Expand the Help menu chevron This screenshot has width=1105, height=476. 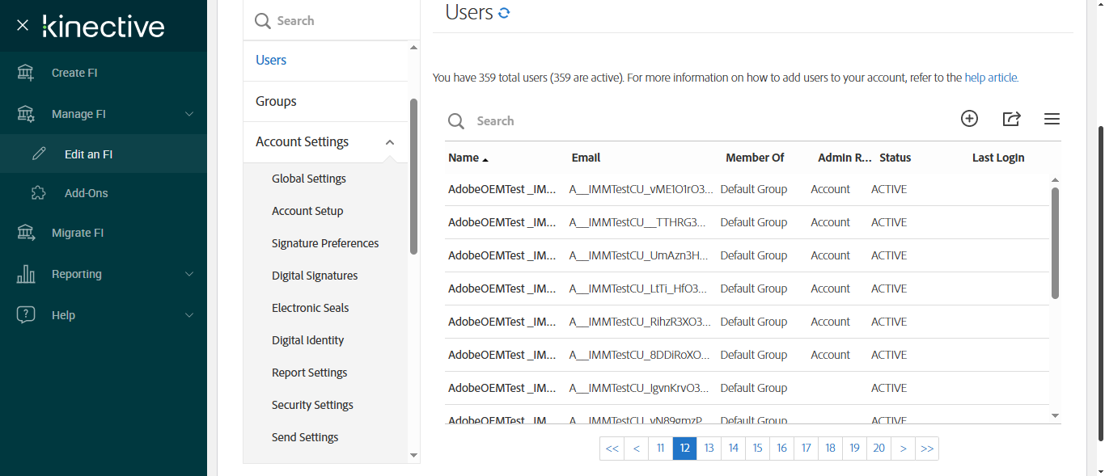click(189, 315)
